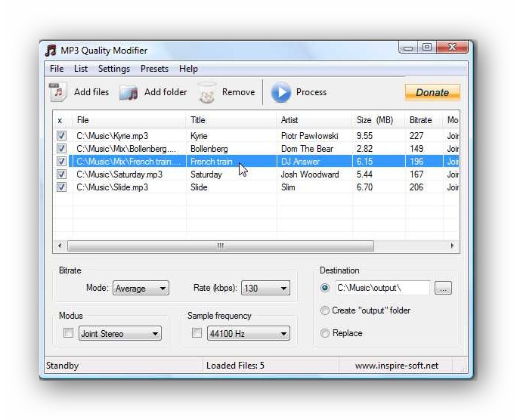Click the scrollbar right arrow

coord(452,246)
